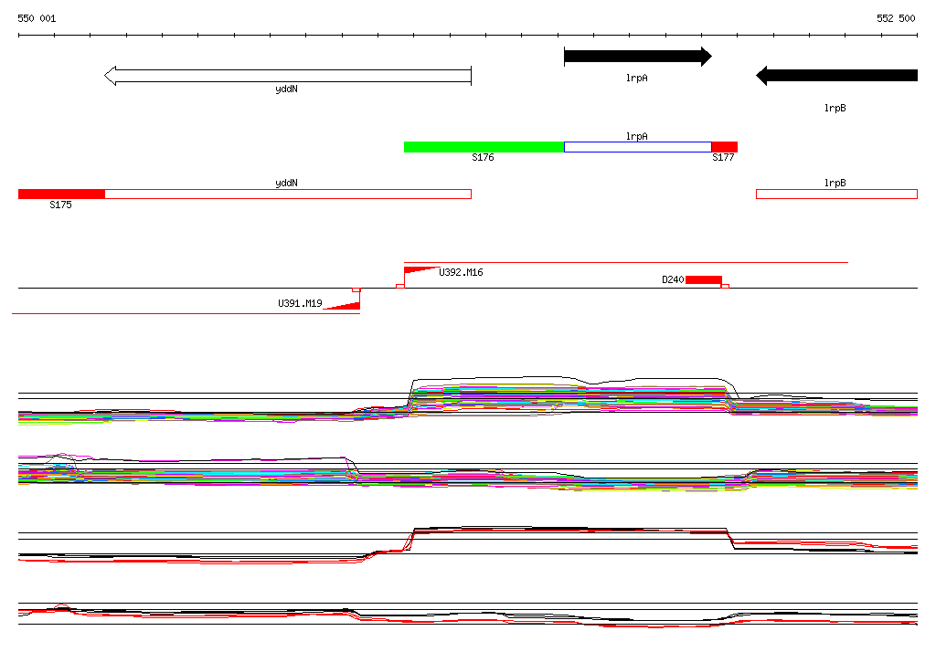Click the D240 label

[x=673, y=279]
